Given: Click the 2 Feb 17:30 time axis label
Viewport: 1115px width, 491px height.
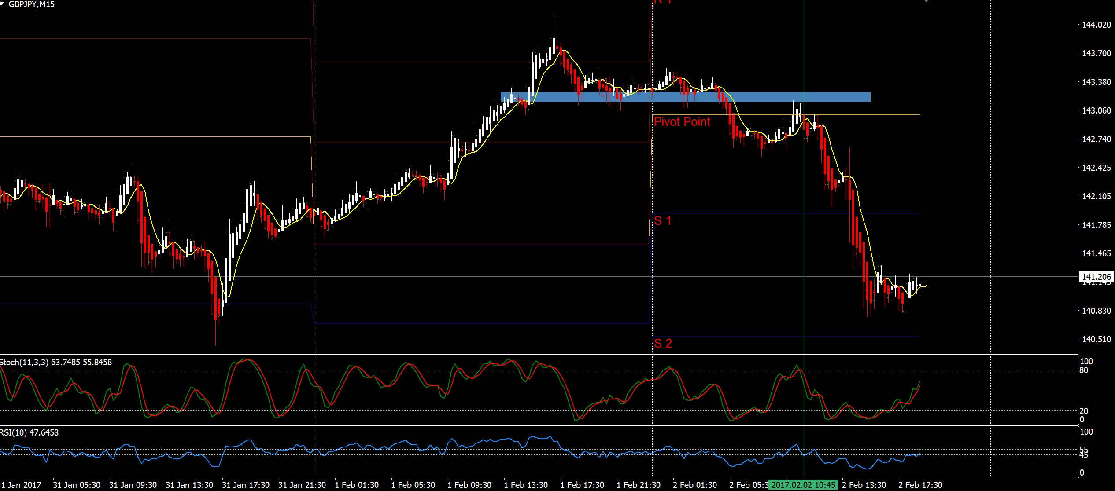Looking at the screenshot, I should [x=920, y=485].
